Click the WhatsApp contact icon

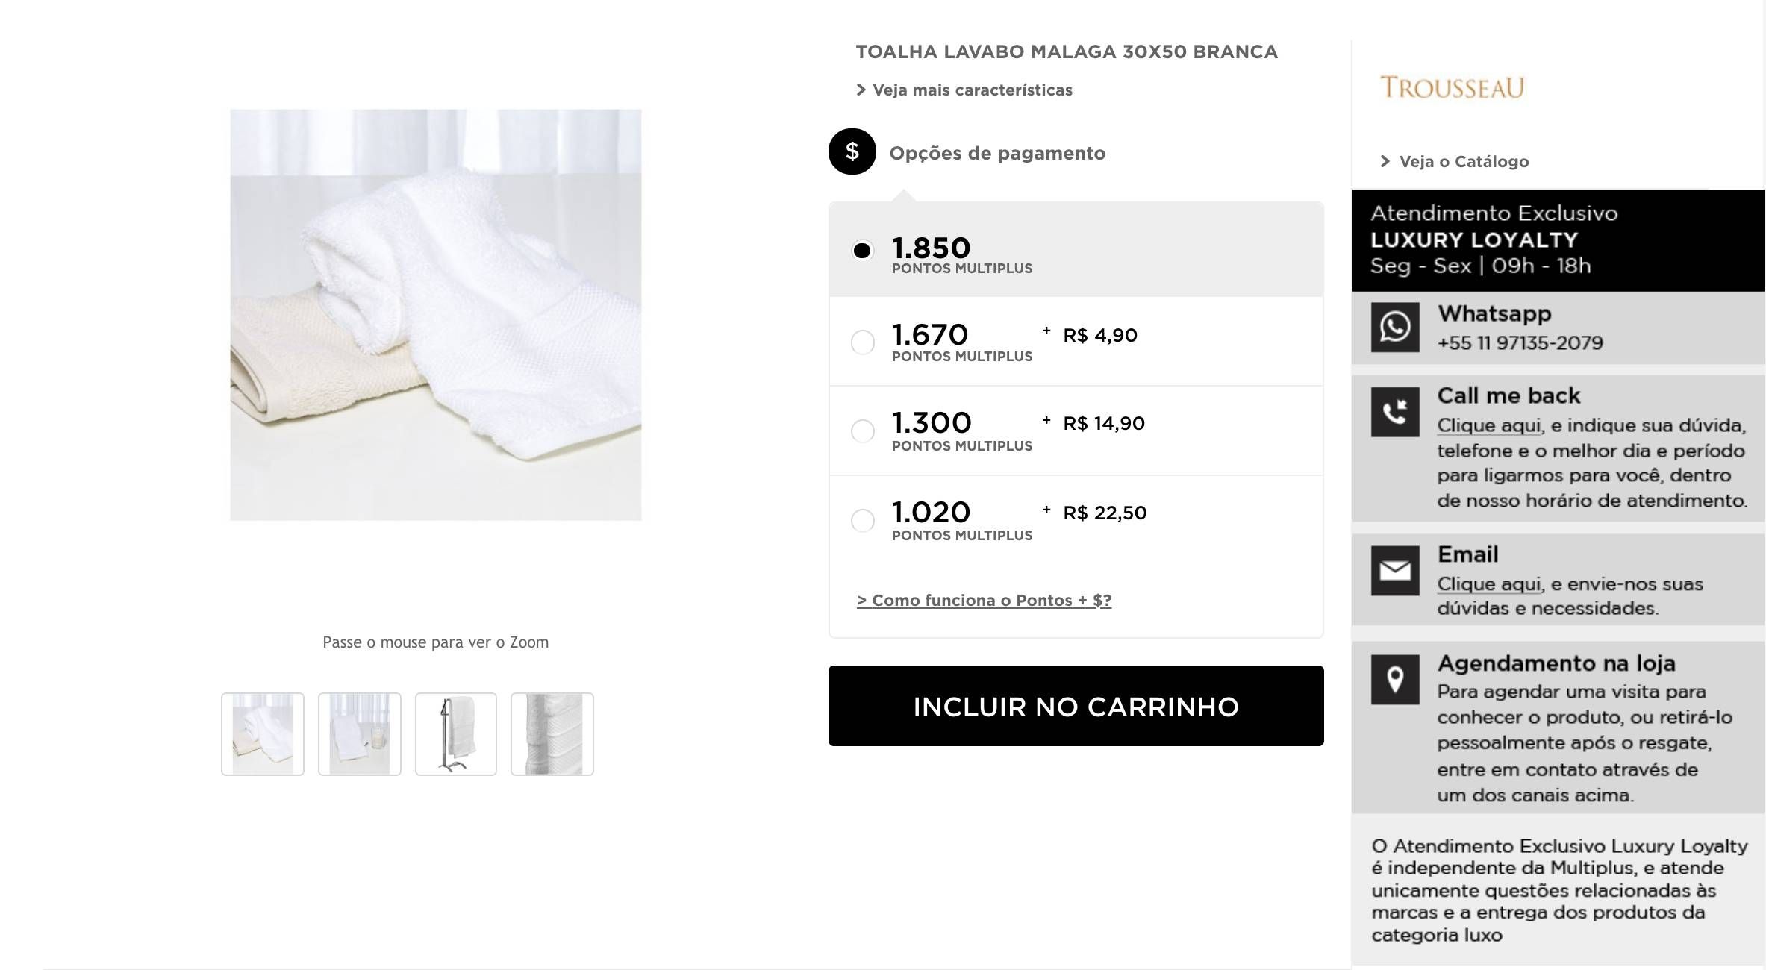[x=1394, y=327]
